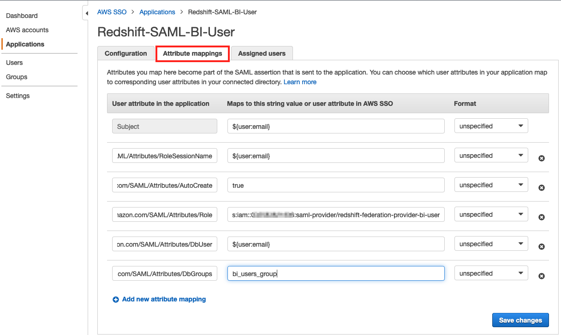Image resolution: width=561 pixels, height=335 pixels.
Task: Remove the DbGroups attribute mapping
Action: pyautogui.click(x=542, y=276)
